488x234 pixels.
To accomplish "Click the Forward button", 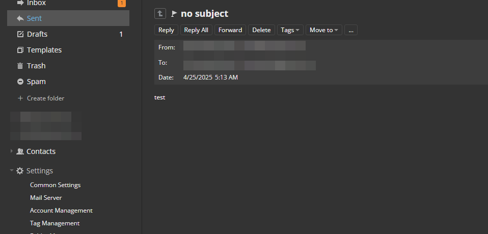I will (x=230, y=30).
